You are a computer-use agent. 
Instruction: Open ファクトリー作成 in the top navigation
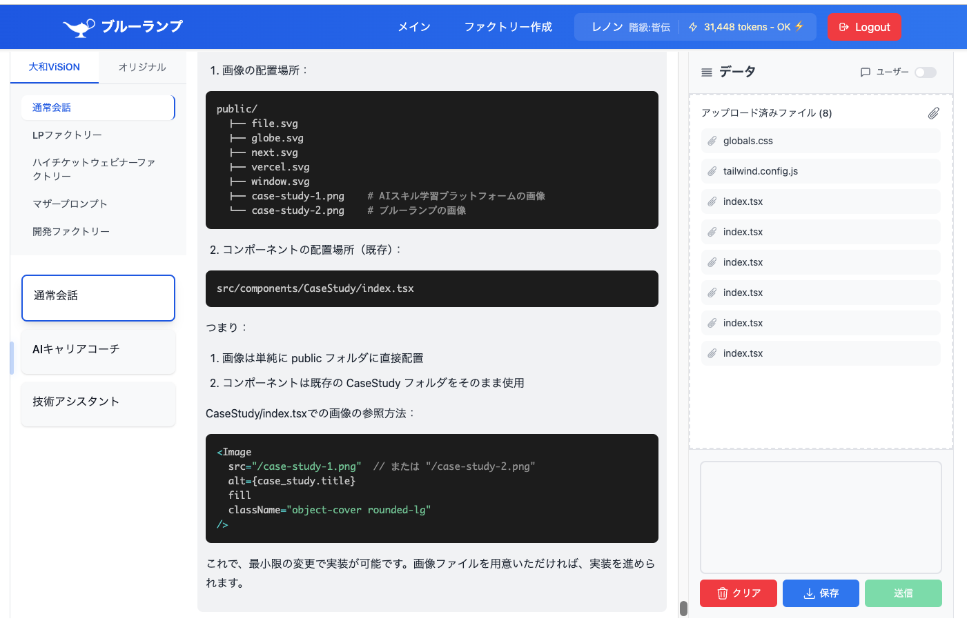(508, 27)
